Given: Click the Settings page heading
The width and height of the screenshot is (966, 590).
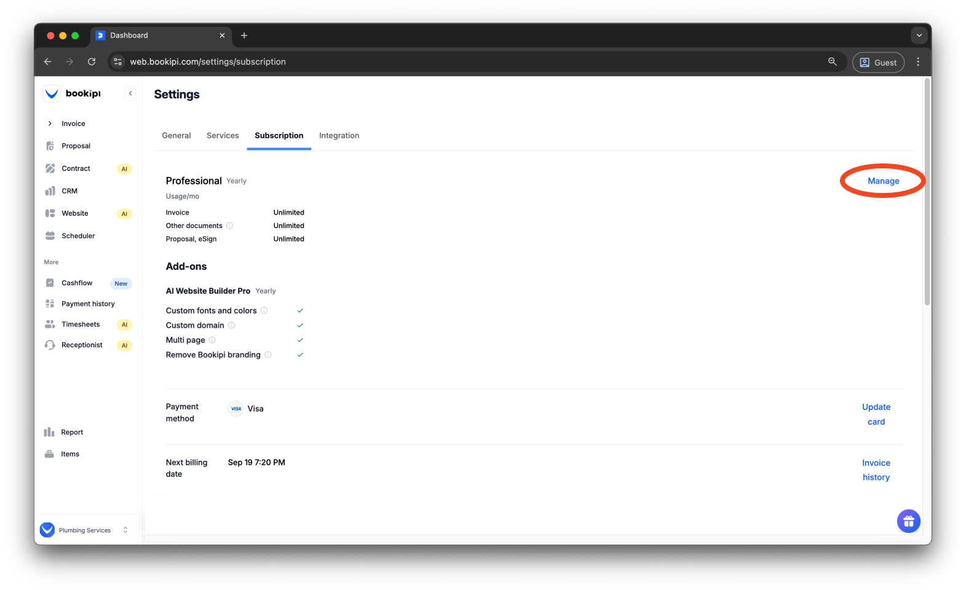Looking at the screenshot, I should click(x=176, y=94).
